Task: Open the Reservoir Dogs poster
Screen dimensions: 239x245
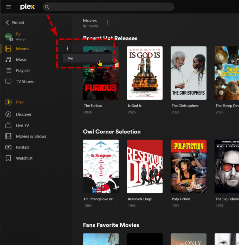Action: pos(145,166)
